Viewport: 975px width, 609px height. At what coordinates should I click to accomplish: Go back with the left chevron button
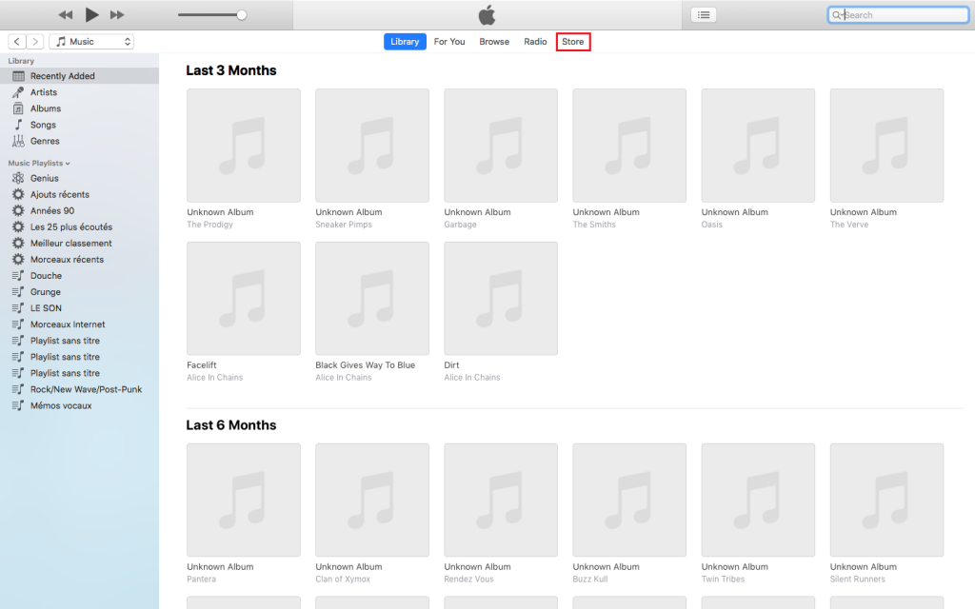pyautogui.click(x=17, y=42)
